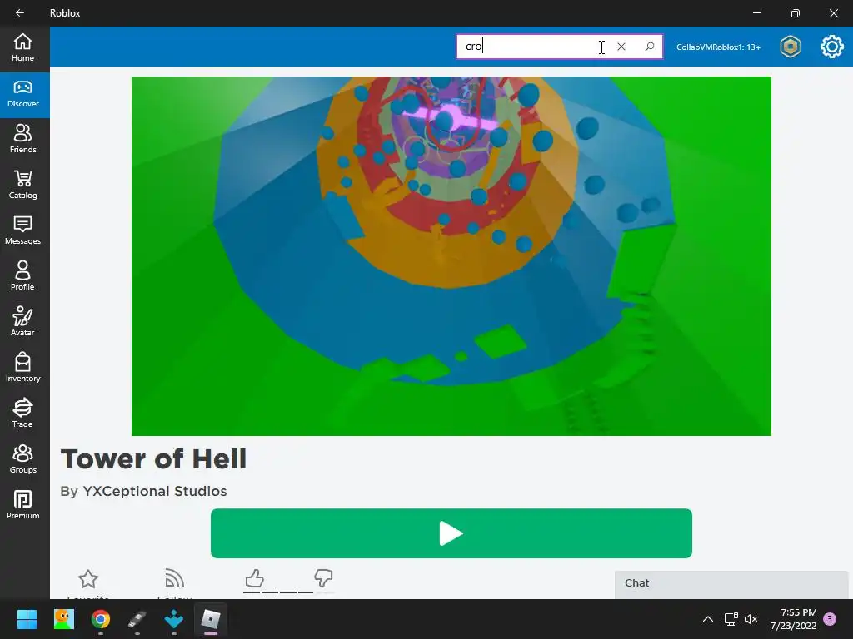
Task: Open the notification badge showing 3
Action: pyautogui.click(x=831, y=619)
